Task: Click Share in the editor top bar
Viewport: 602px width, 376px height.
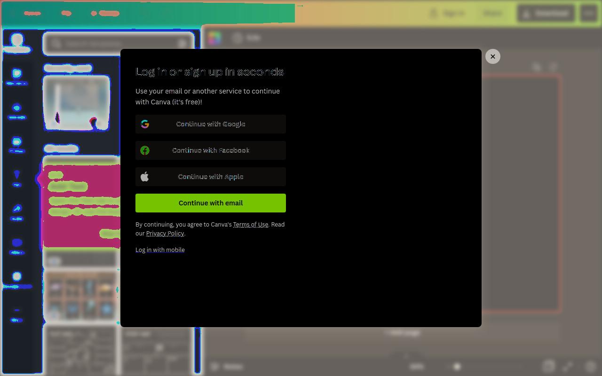Action: point(492,13)
